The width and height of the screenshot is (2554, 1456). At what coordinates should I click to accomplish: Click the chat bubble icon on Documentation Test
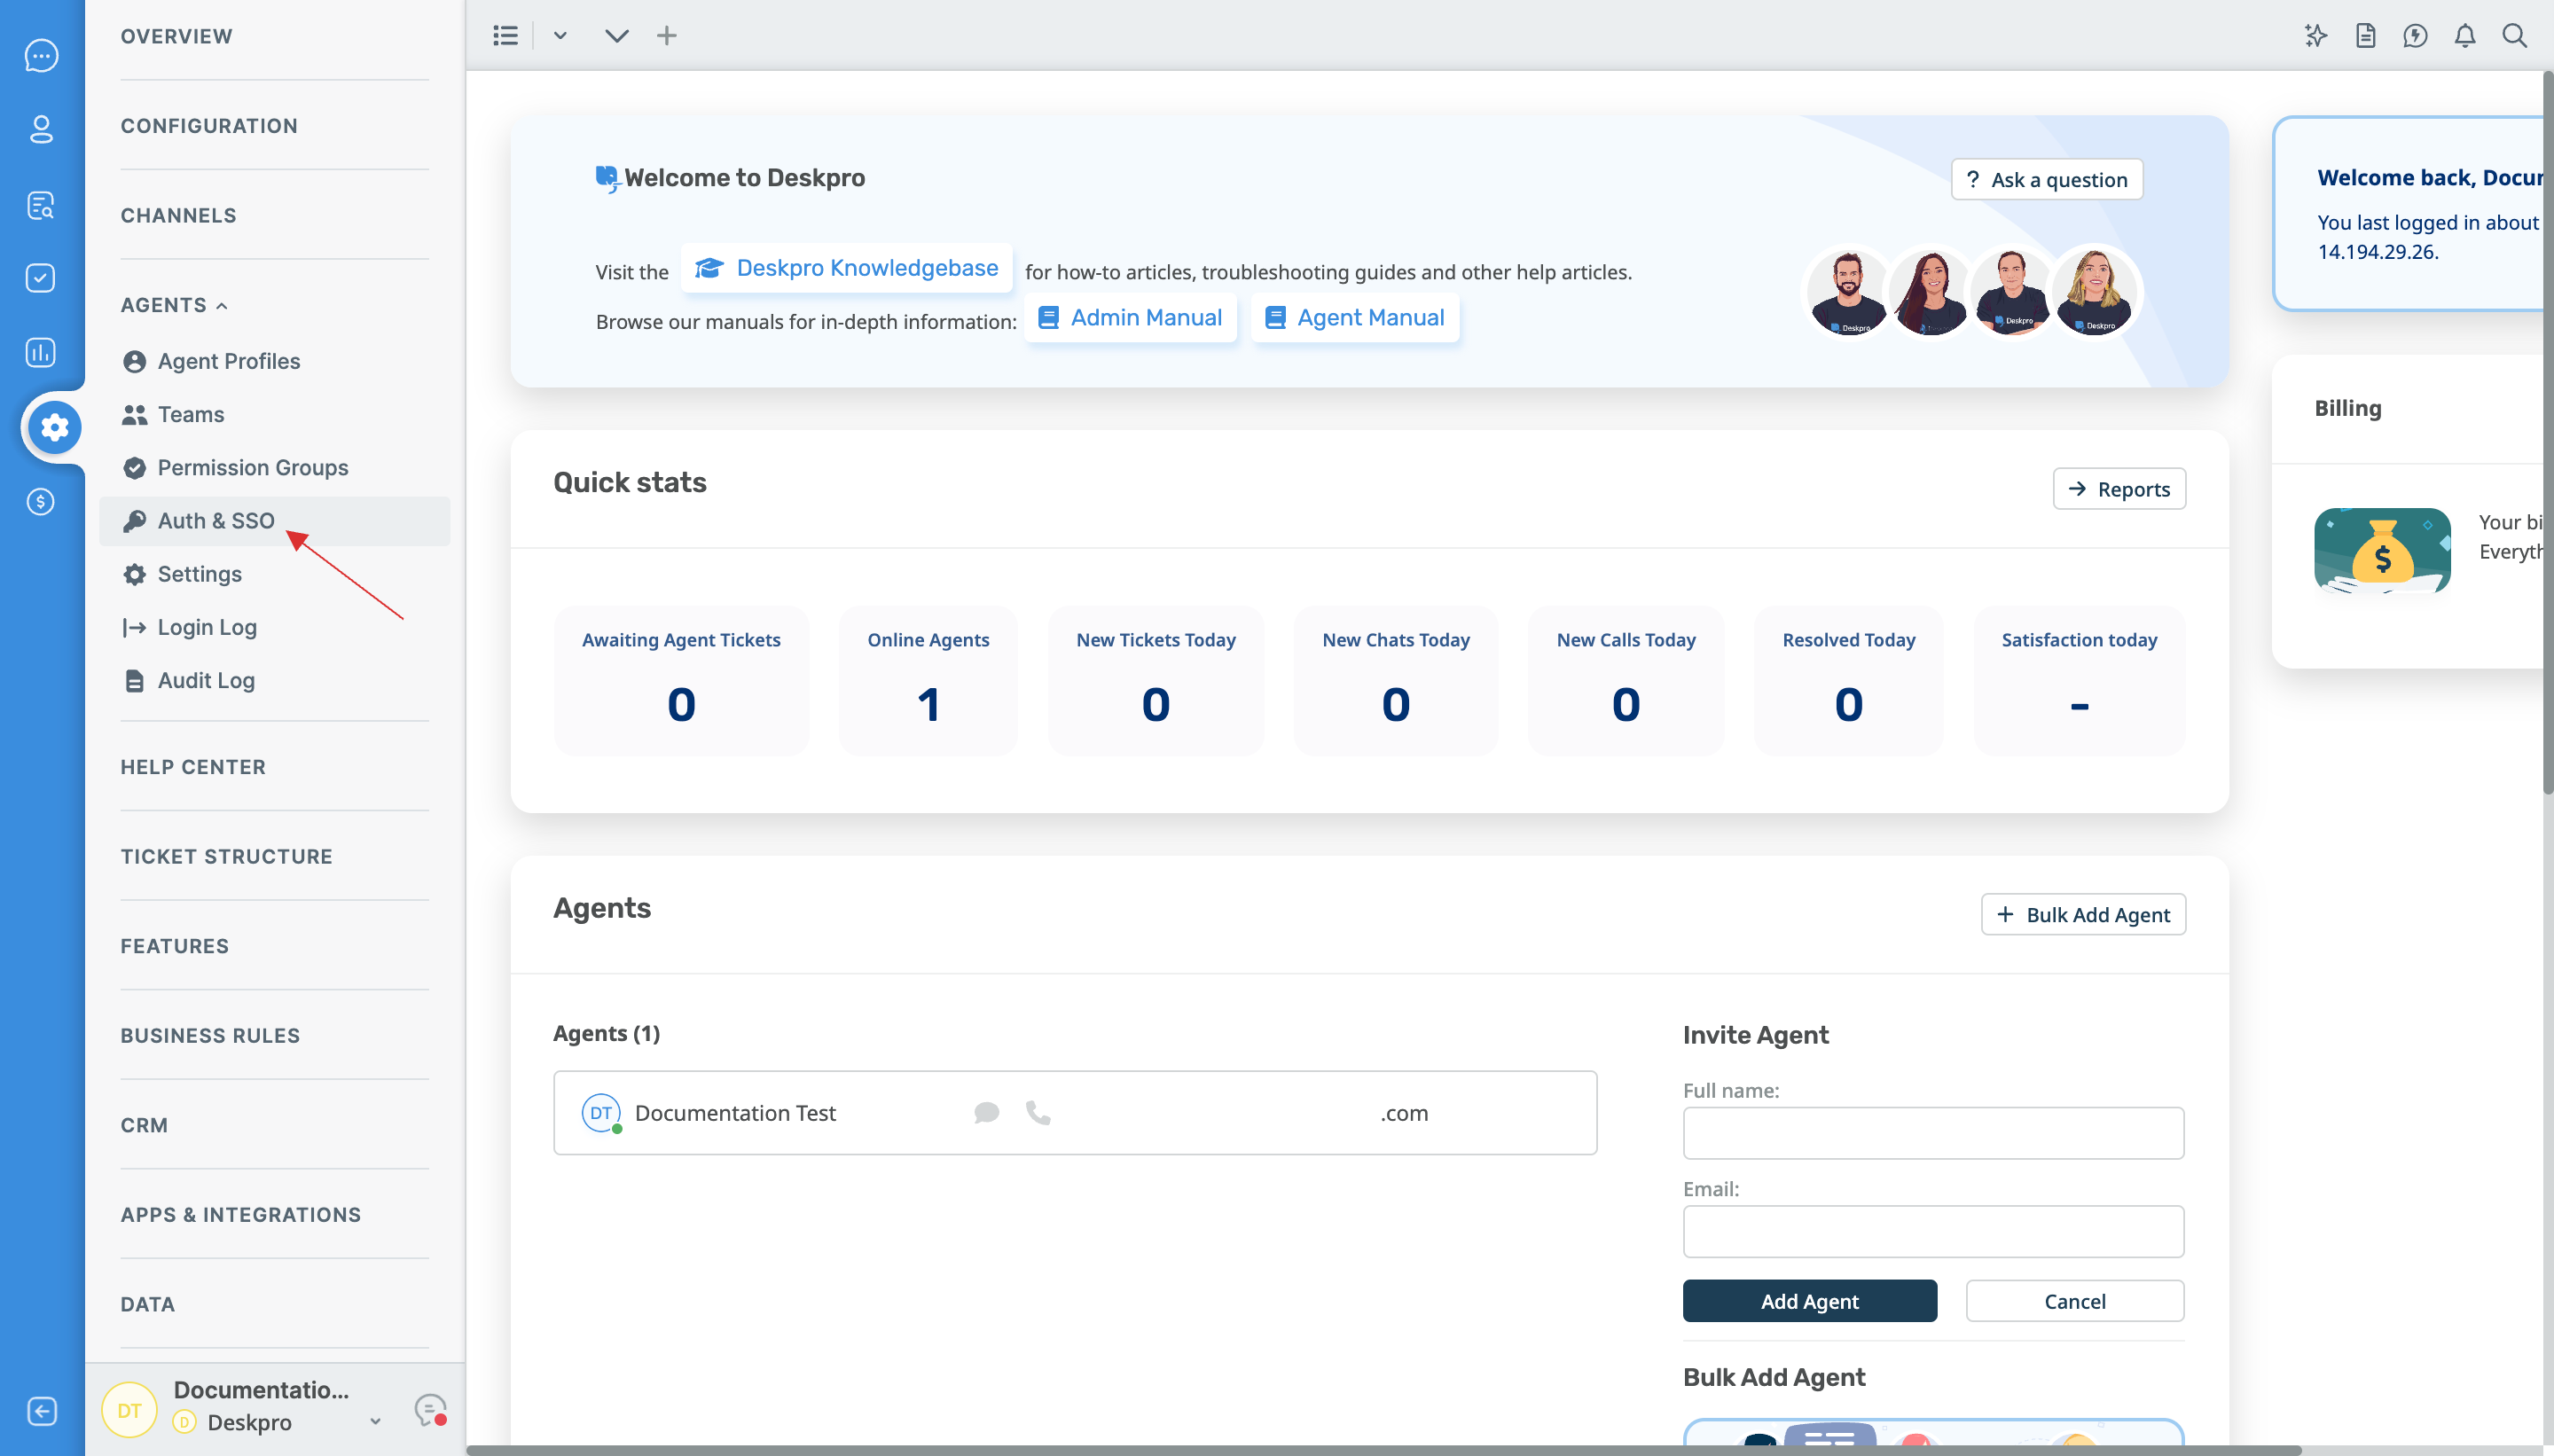pos(988,1112)
